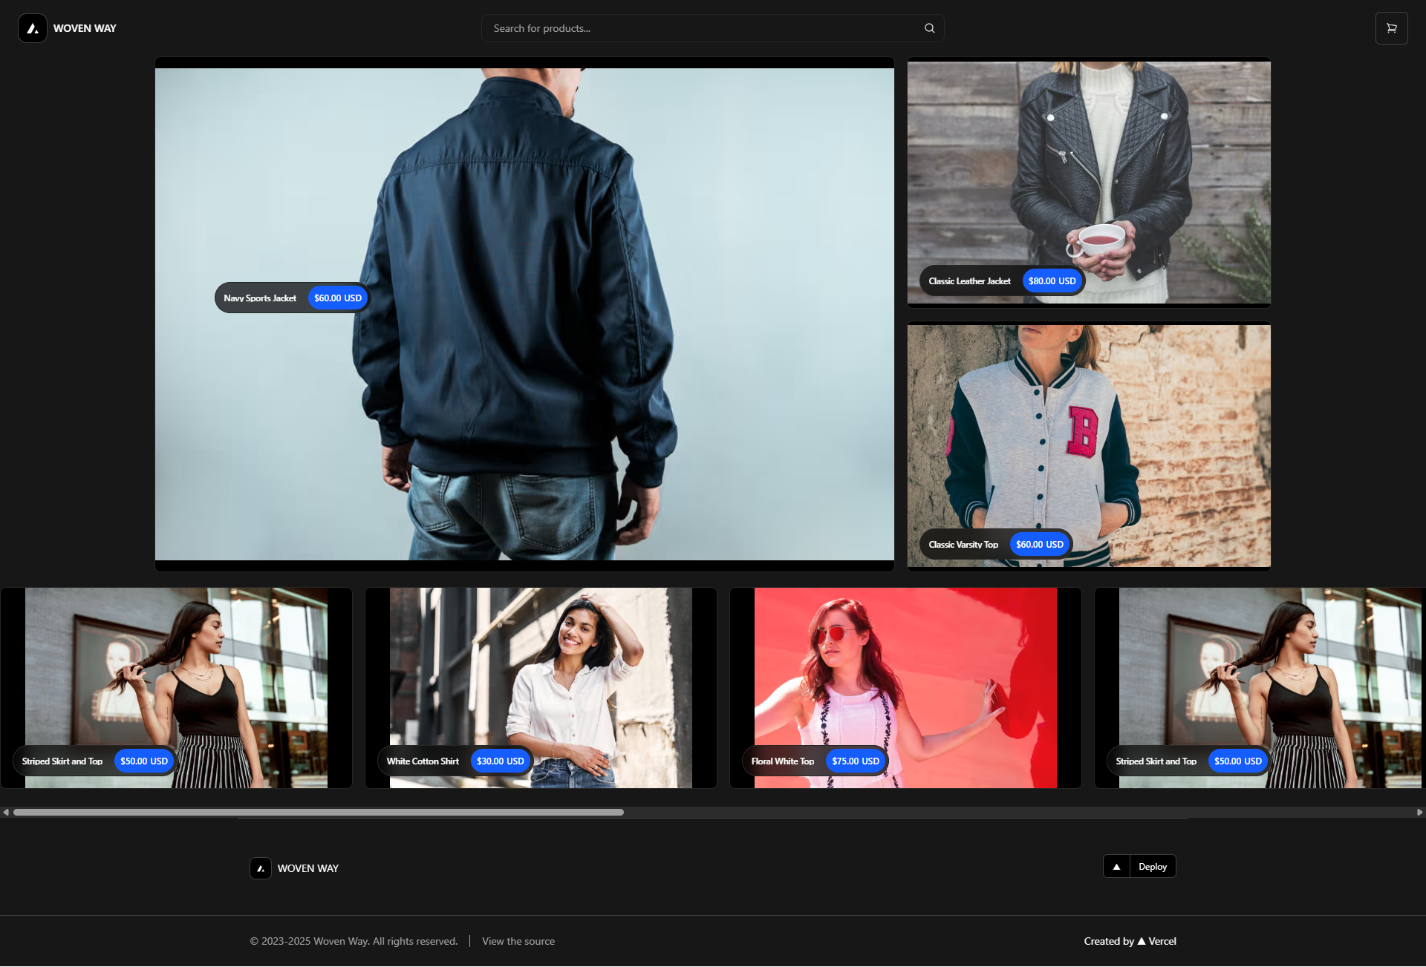The image size is (1426, 967).
Task: Click the $30.00 USD price badge
Action: tap(500, 761)
